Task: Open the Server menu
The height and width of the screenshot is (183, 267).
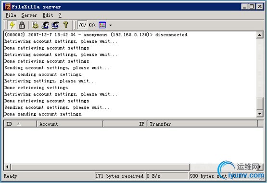Action: click(29, 15)
